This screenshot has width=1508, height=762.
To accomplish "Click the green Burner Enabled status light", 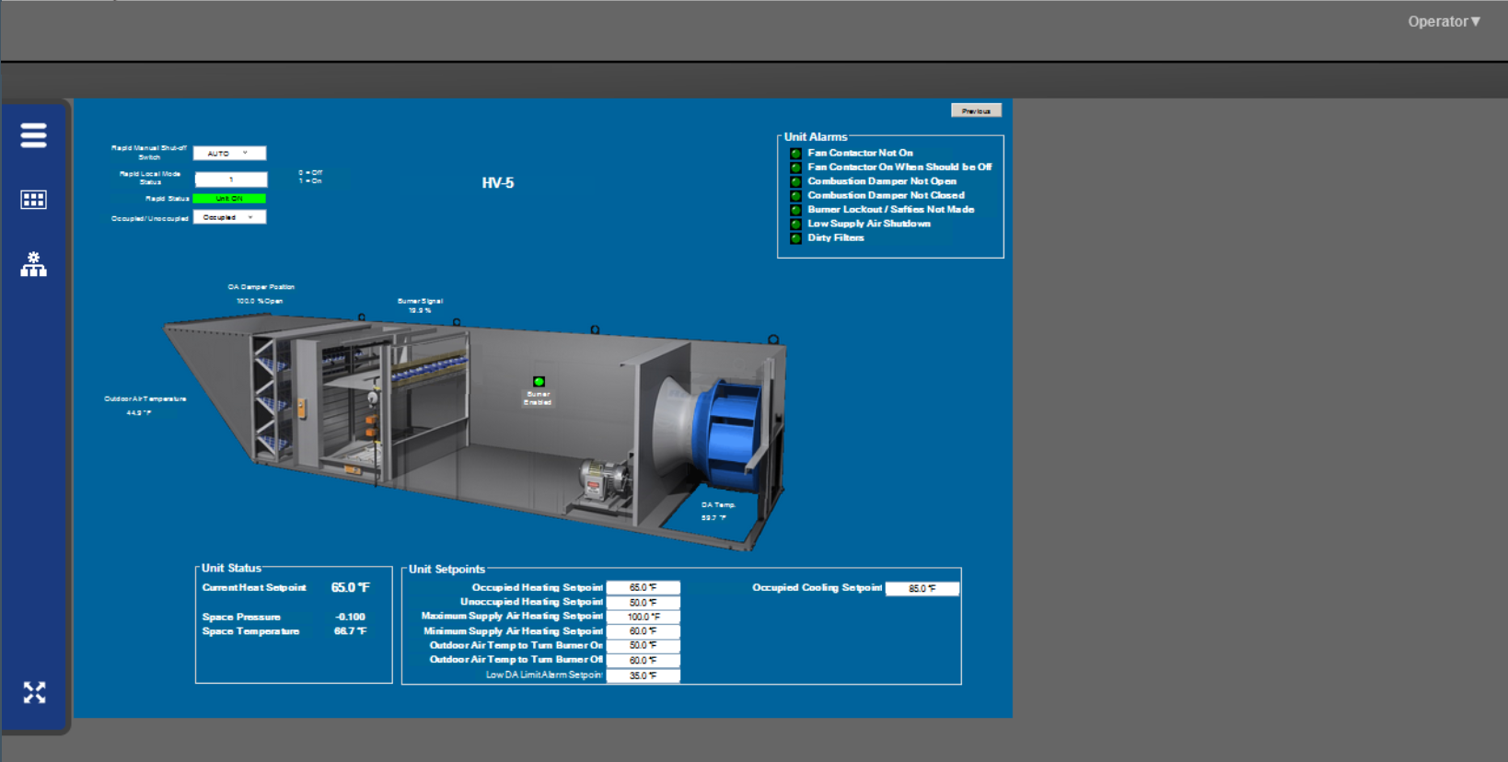I will [539, 381].
